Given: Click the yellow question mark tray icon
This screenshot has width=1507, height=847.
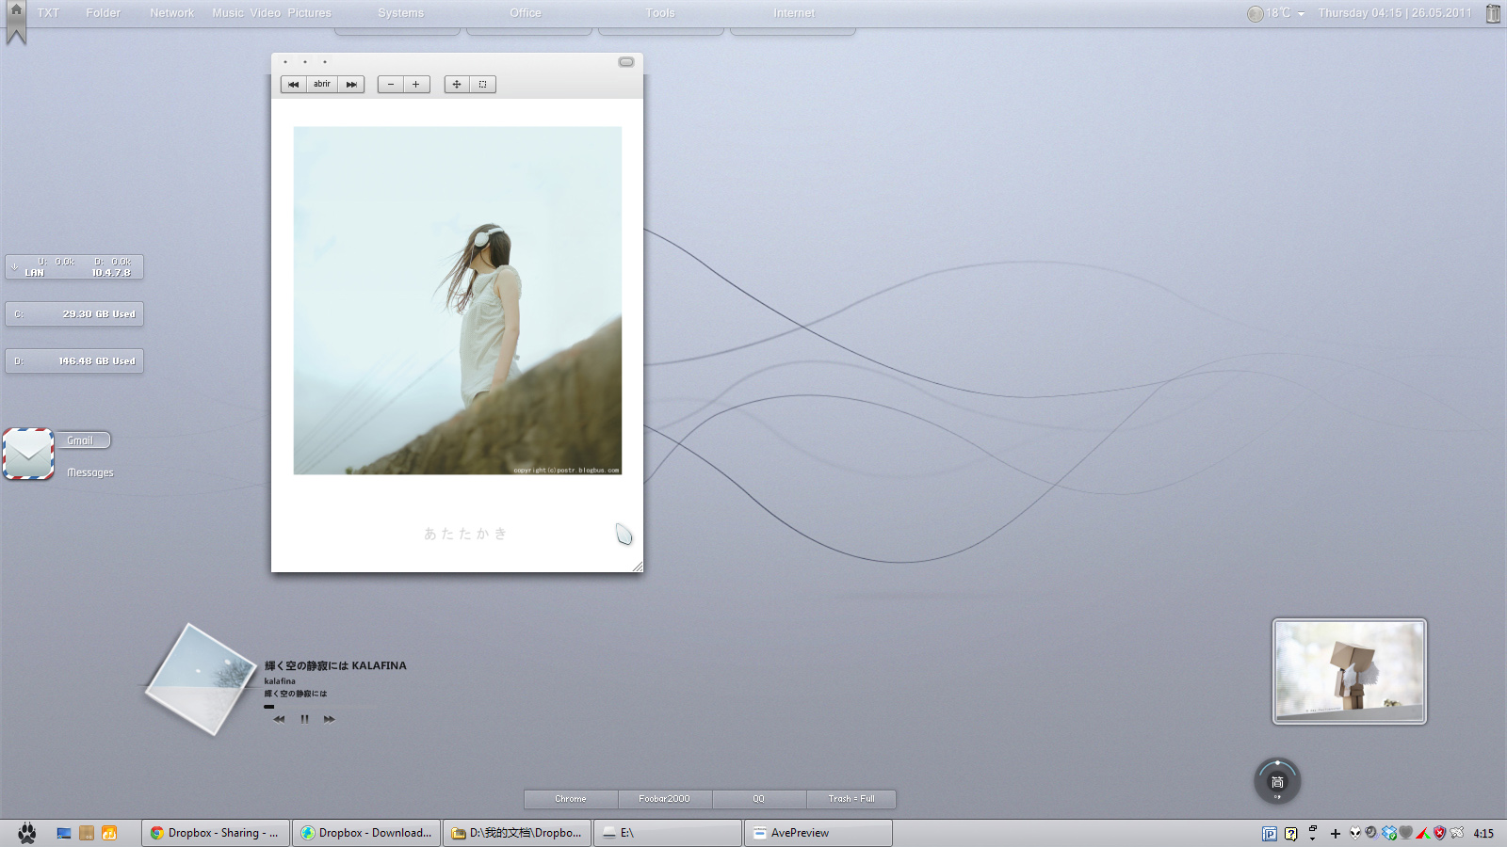Looking at the screenshot, I should pos(1291,834).
